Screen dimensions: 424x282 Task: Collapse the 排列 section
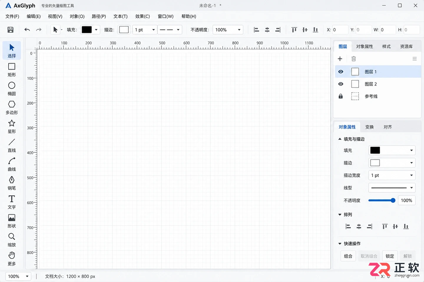[340, 215]
